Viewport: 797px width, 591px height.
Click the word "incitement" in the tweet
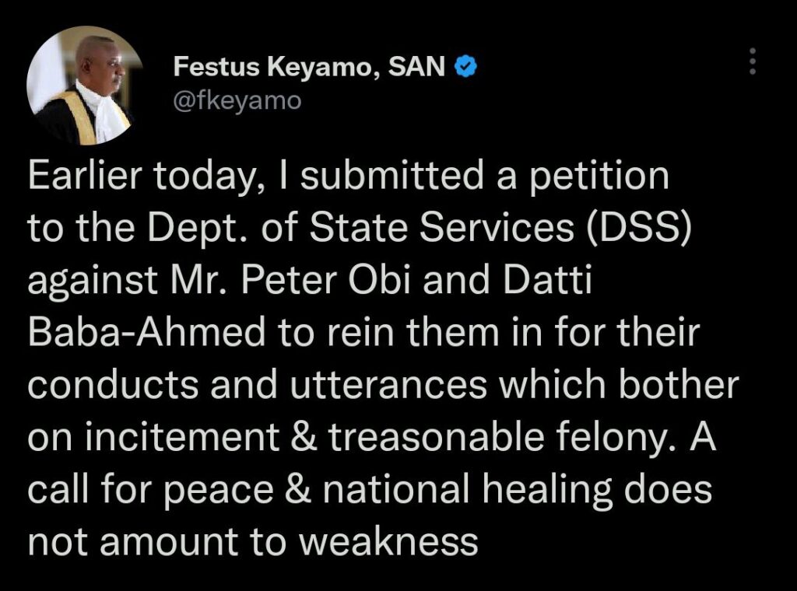(x=182, y=437)
